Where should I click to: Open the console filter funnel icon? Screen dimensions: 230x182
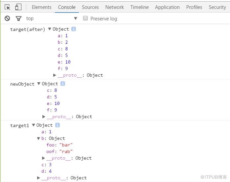18,18
